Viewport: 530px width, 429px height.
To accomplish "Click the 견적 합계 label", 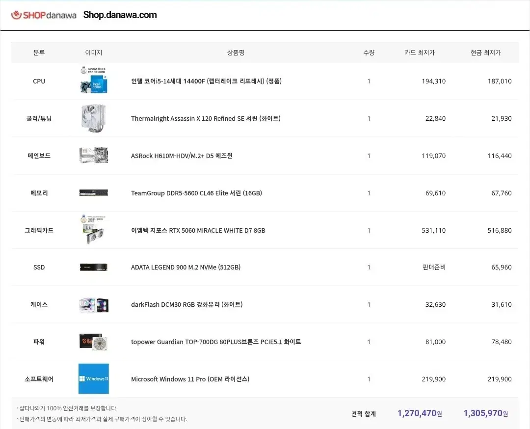I will click(x=363, y=414).
